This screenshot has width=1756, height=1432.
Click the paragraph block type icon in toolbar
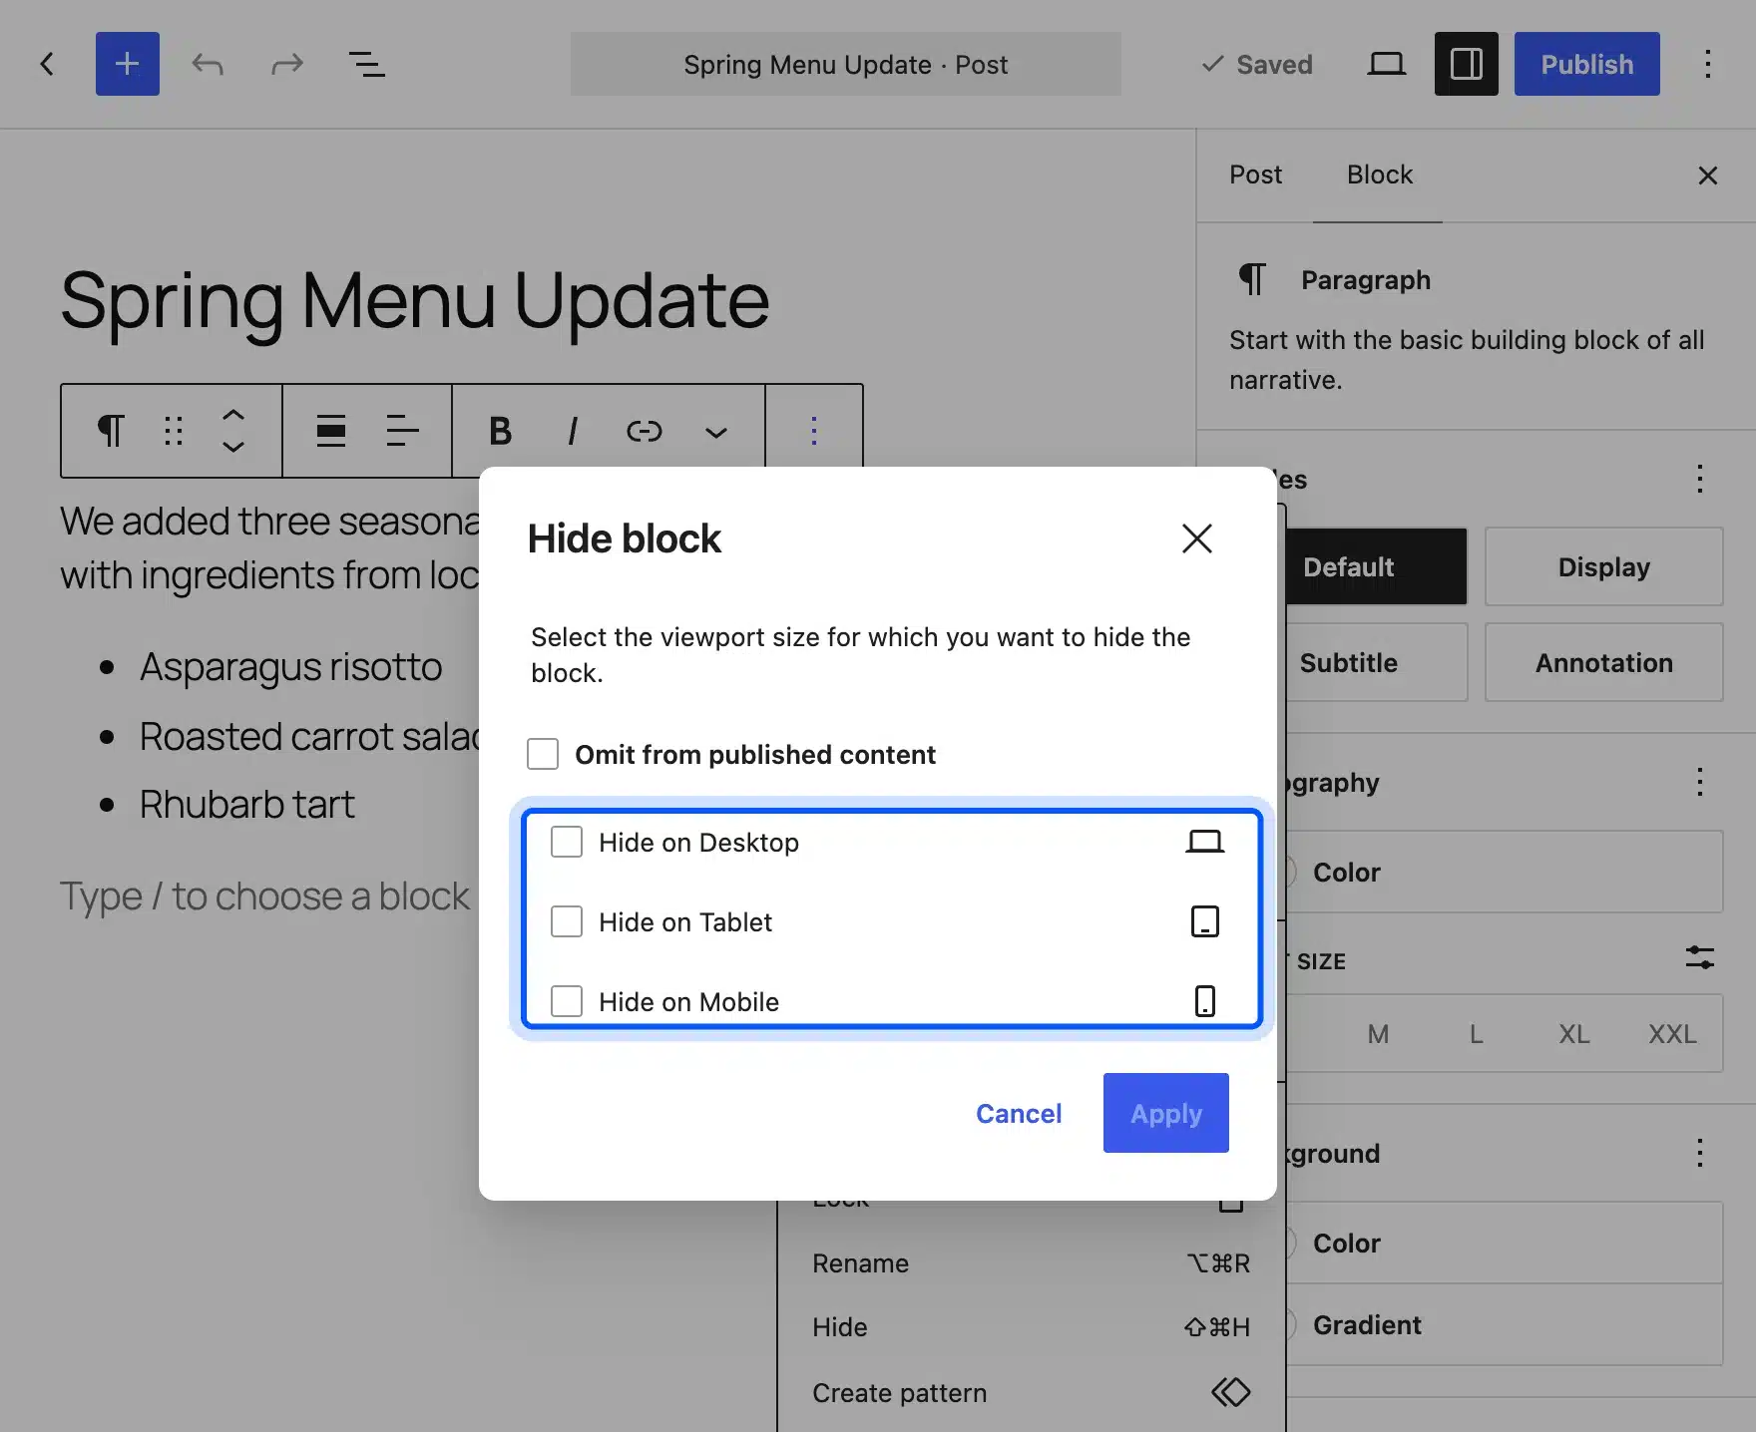110,431
